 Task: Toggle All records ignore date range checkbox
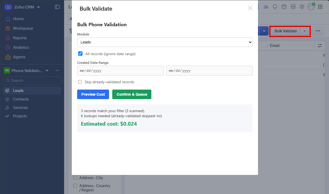click(80, 54)
